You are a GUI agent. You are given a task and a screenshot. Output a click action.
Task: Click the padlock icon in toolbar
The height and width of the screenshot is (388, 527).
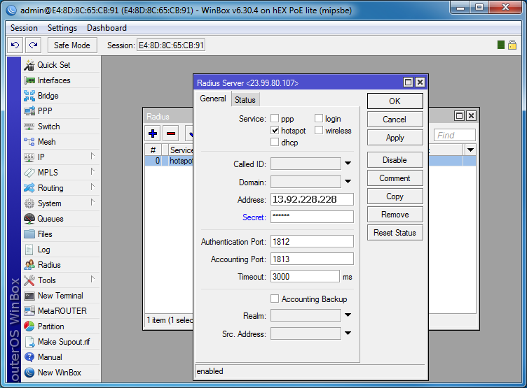pyautogui.click(x=512, y=45)
